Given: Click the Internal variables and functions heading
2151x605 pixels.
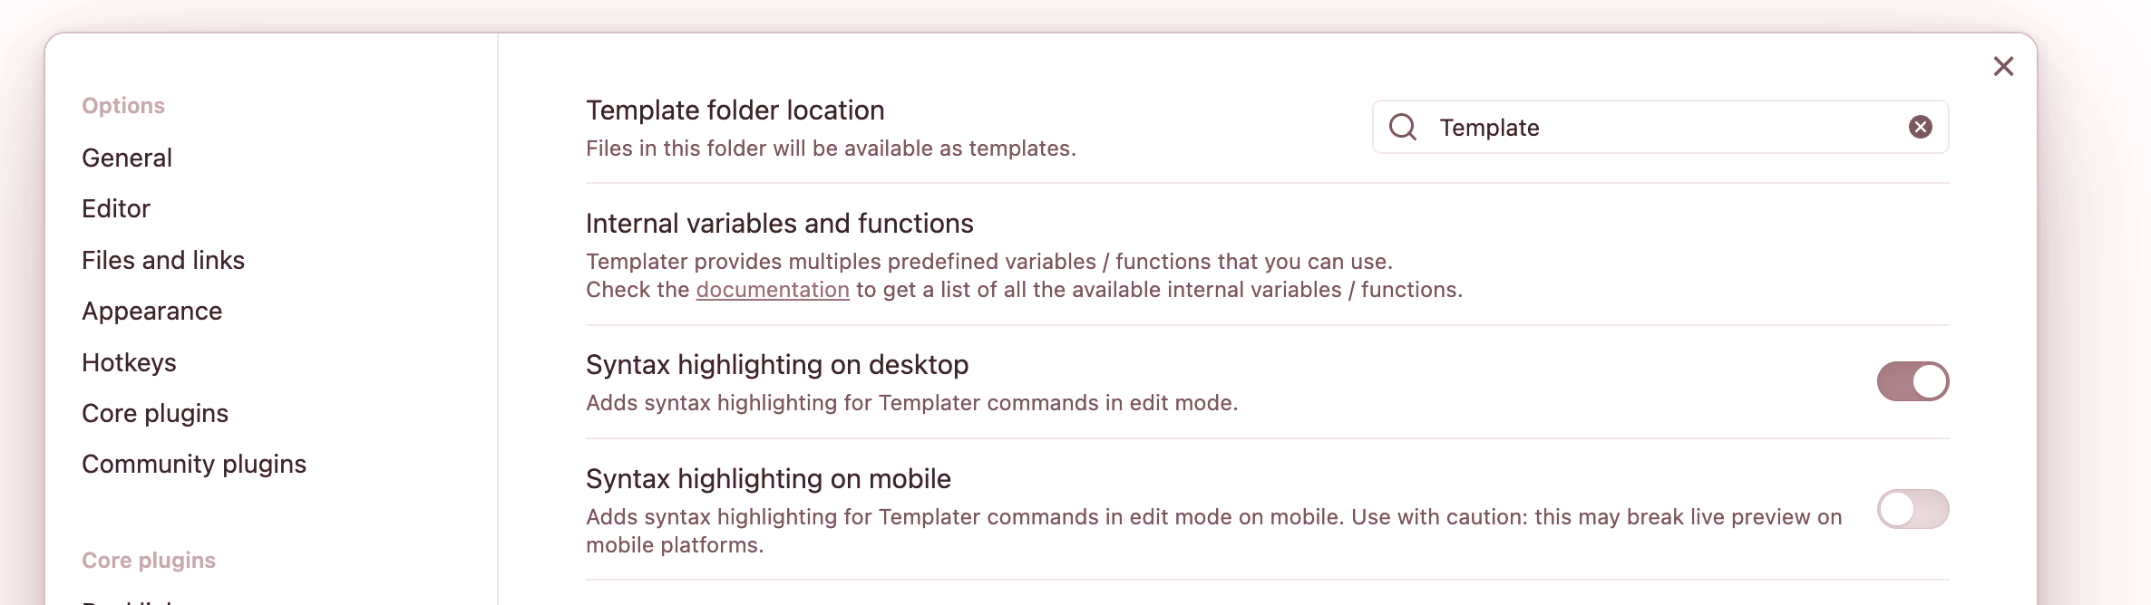Looking at the screenshot, I should coord(779,224).
